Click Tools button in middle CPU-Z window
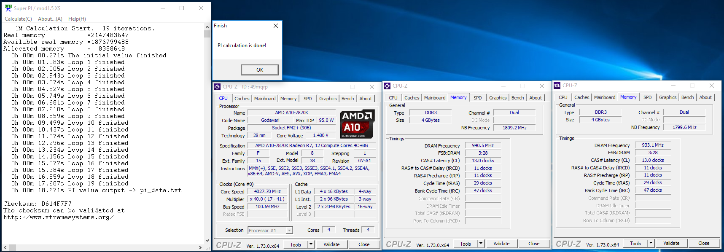This screenshot has width=724, height=252. [x=466, y=244]
